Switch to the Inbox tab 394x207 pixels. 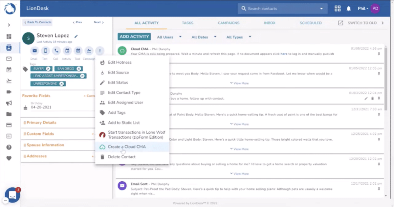[x=270, y=23]
